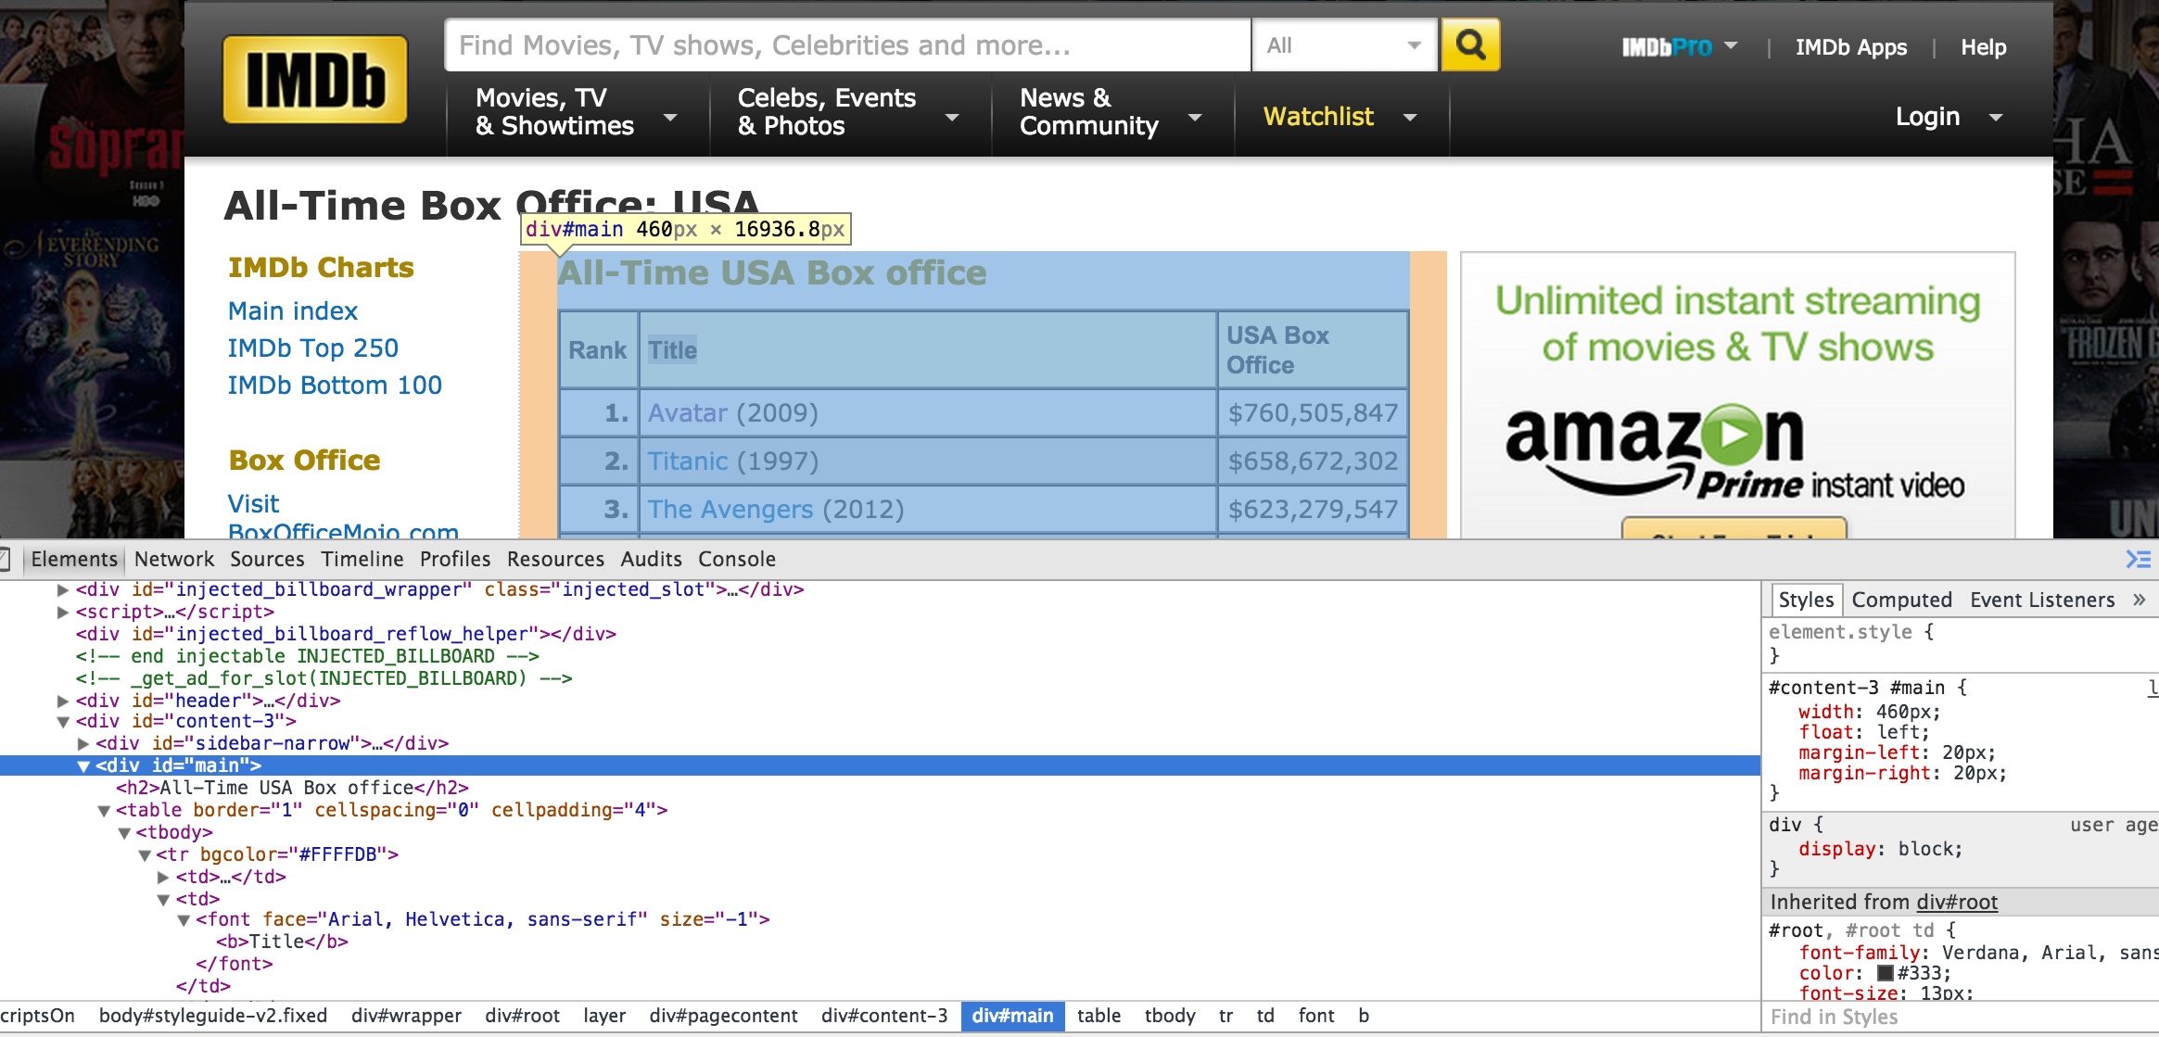Image resolution: width=2159 pixels, height=1037 pixels.
Task: Collapse the selected div id main node
Action: point(83,765)
